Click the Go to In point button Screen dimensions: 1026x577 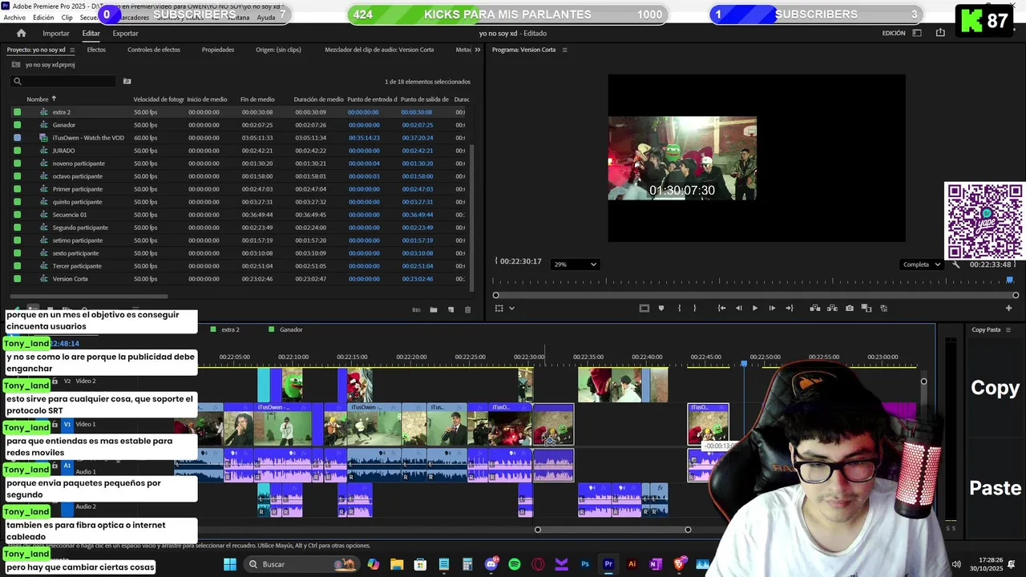[x=721, y=309]
